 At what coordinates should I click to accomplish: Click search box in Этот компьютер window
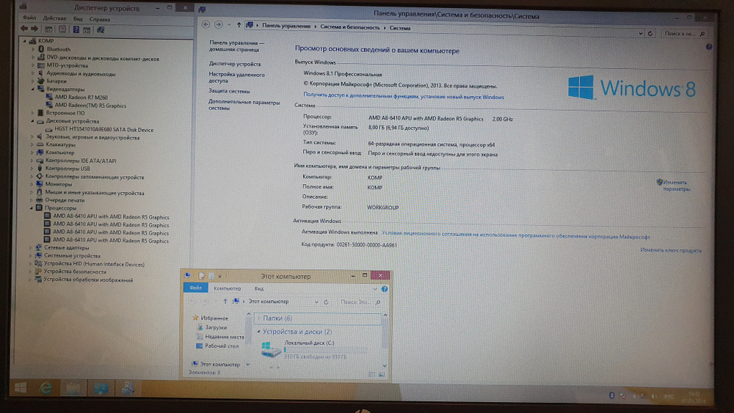359,302
